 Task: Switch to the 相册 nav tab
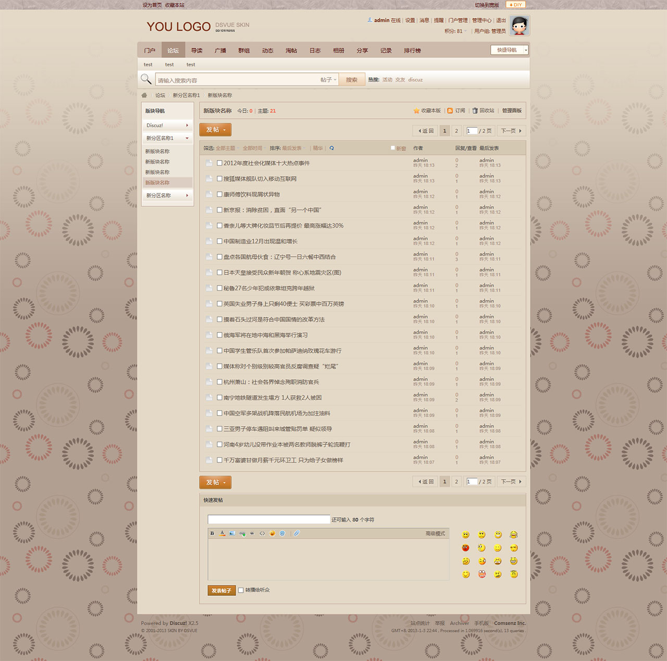click(x=339, y=51)
